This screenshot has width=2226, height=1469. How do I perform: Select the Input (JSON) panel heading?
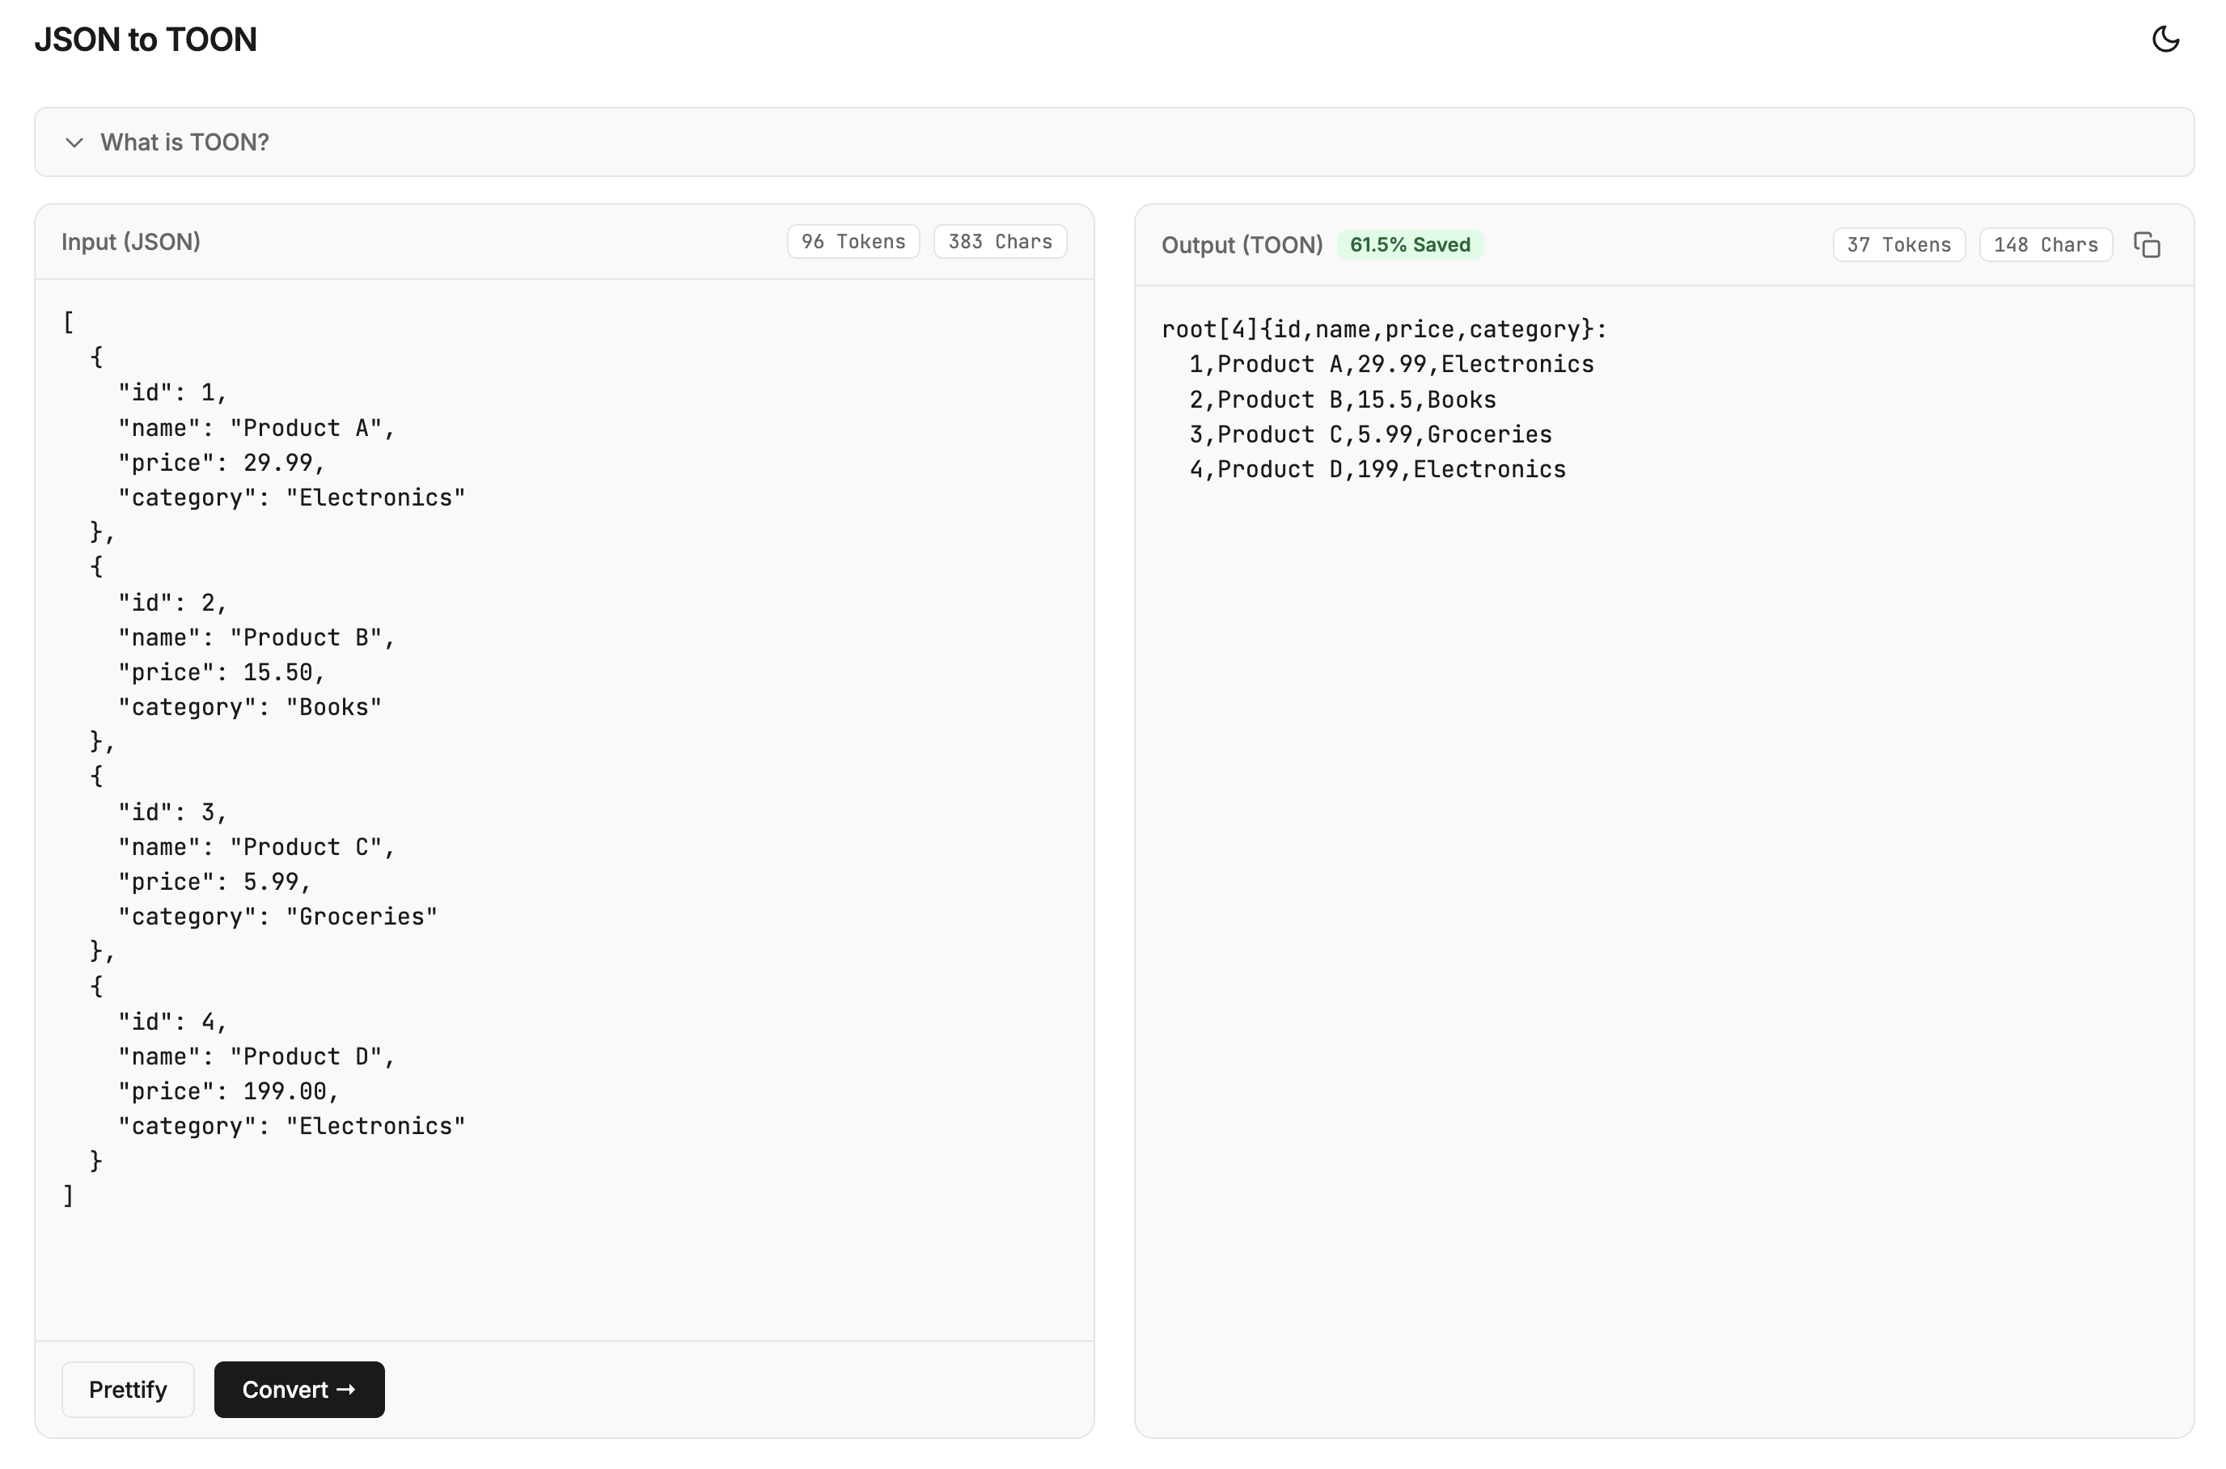[131, 241]
